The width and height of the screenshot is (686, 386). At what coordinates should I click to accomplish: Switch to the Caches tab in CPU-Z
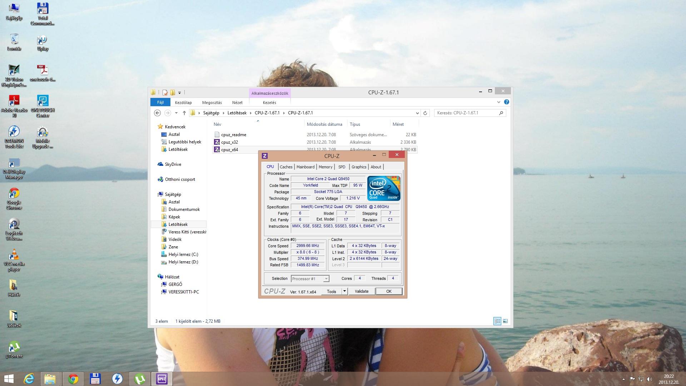286,167
